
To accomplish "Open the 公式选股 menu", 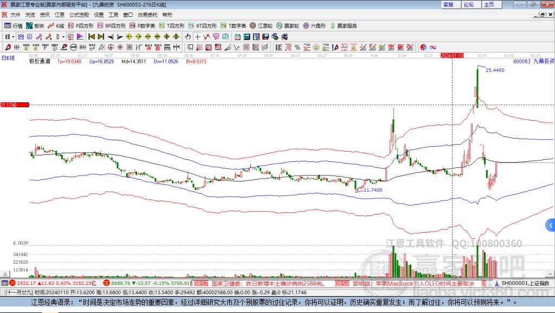I will pyautogui.click(x=79, y=15).
